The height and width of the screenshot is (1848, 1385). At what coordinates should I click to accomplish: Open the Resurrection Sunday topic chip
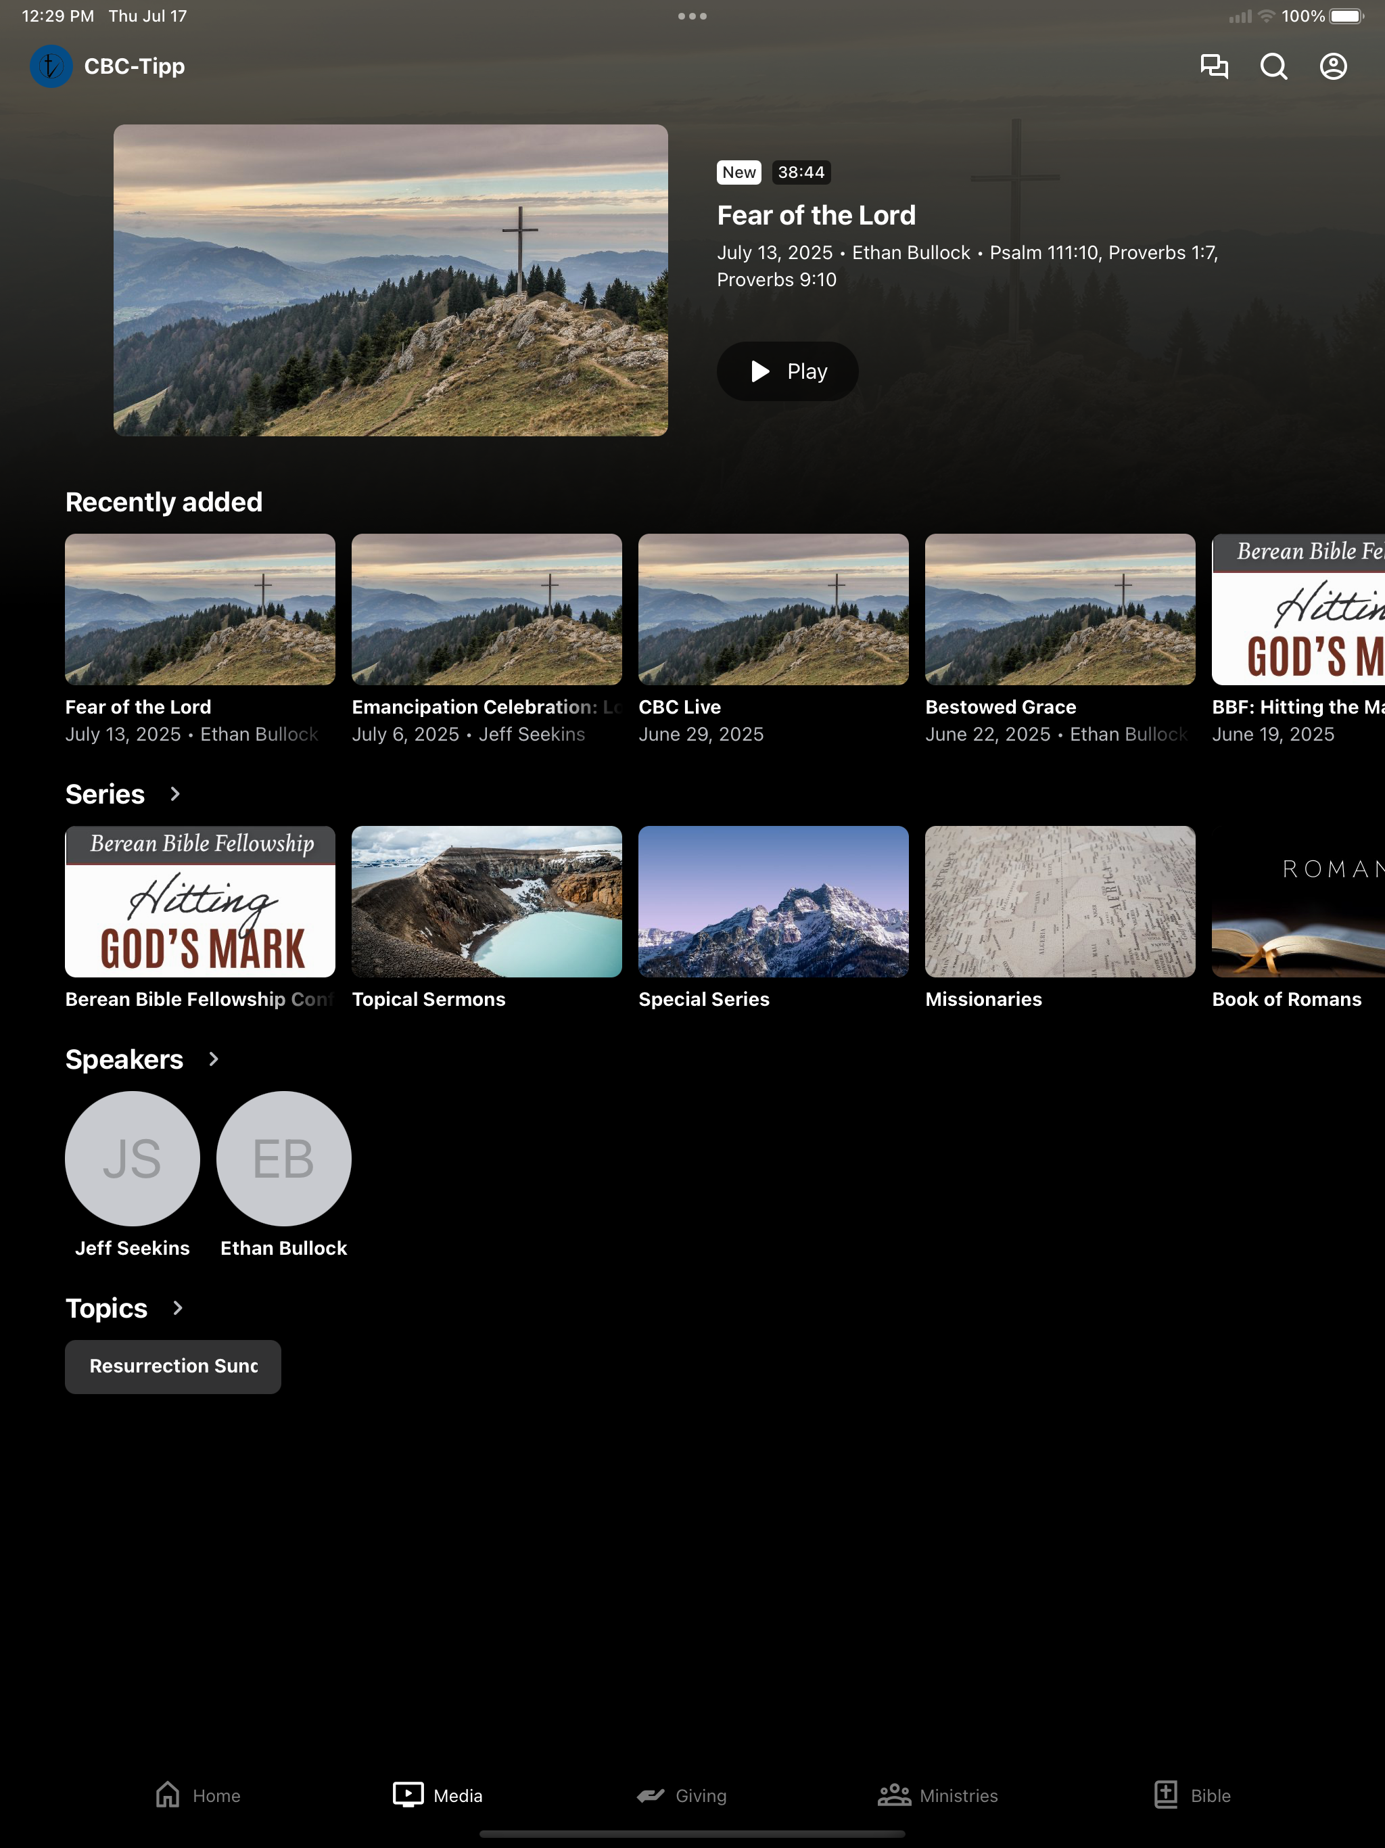click(173, 1367)
